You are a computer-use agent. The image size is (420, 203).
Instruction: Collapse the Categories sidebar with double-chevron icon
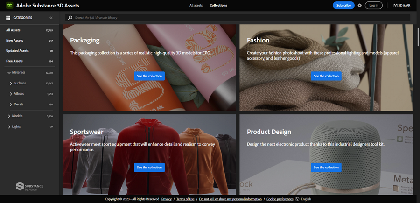point(51,18)
